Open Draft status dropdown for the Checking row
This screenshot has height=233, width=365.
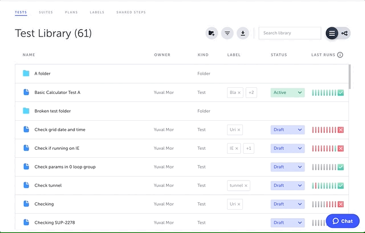click(287, 204)
